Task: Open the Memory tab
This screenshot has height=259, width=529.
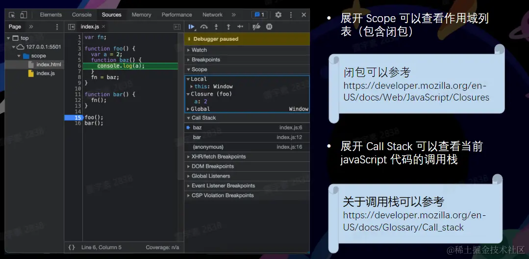Action: coord(141,15)
